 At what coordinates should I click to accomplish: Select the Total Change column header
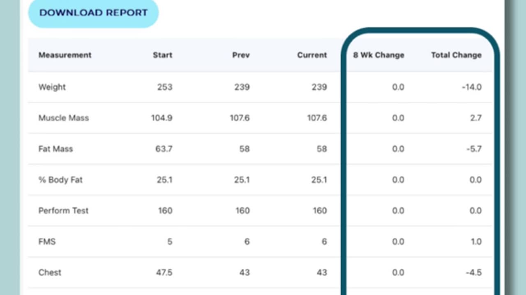pyautogui.click(x=456, y=55)
